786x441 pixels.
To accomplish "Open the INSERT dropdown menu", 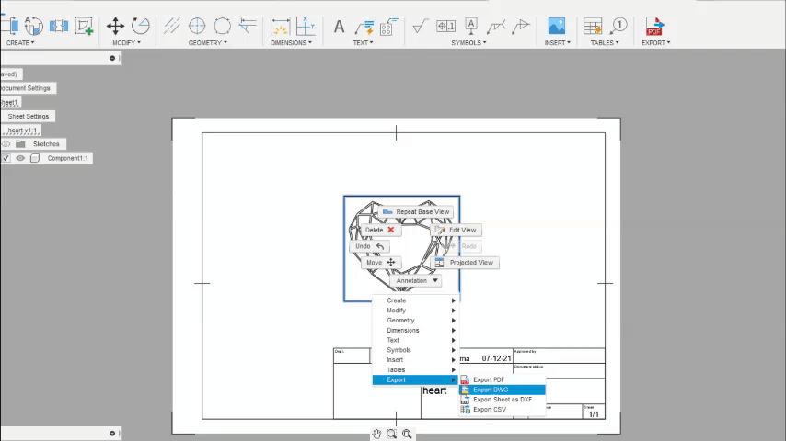I will coord(558,43).
